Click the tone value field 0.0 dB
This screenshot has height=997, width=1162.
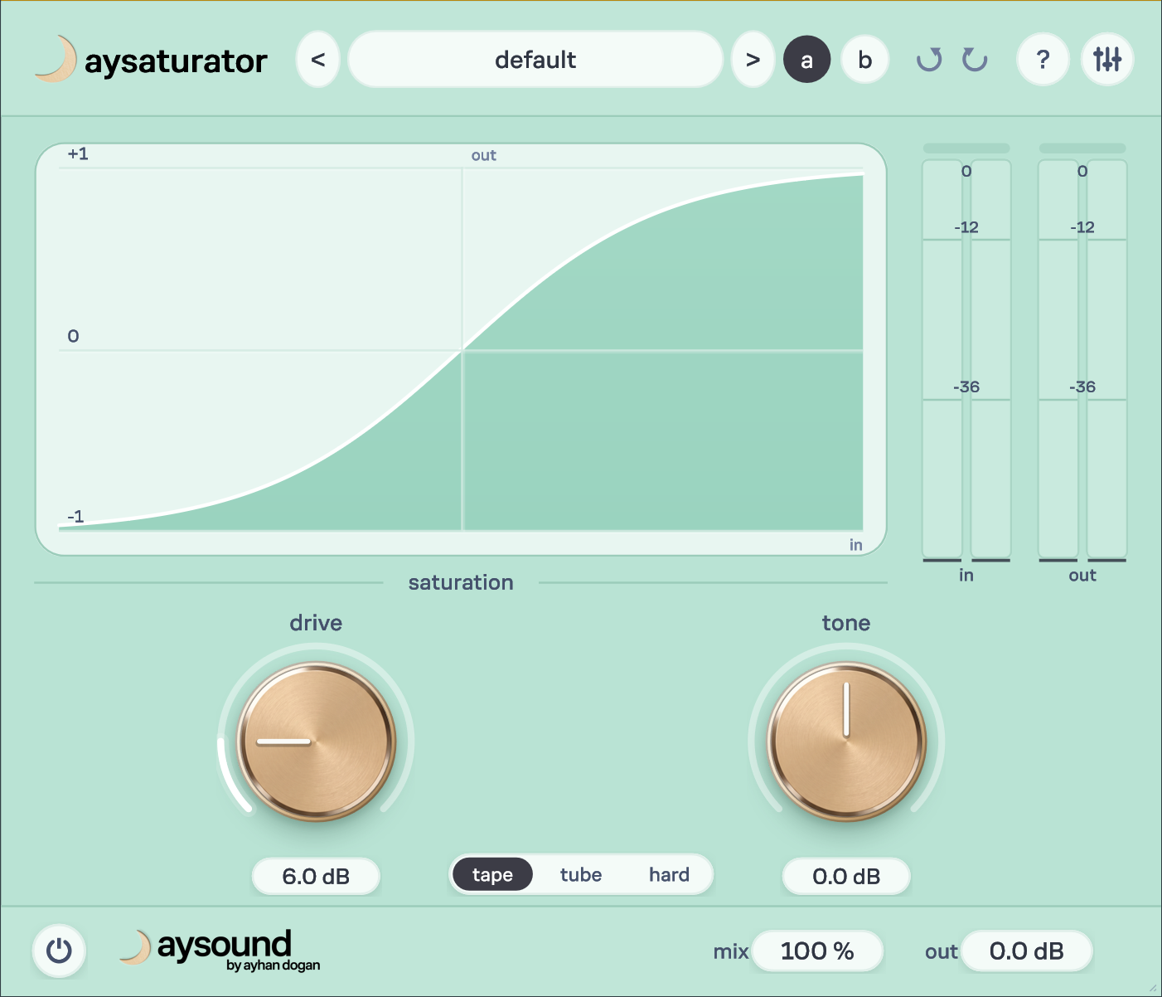pyautogui.click(x=846, y=877)
